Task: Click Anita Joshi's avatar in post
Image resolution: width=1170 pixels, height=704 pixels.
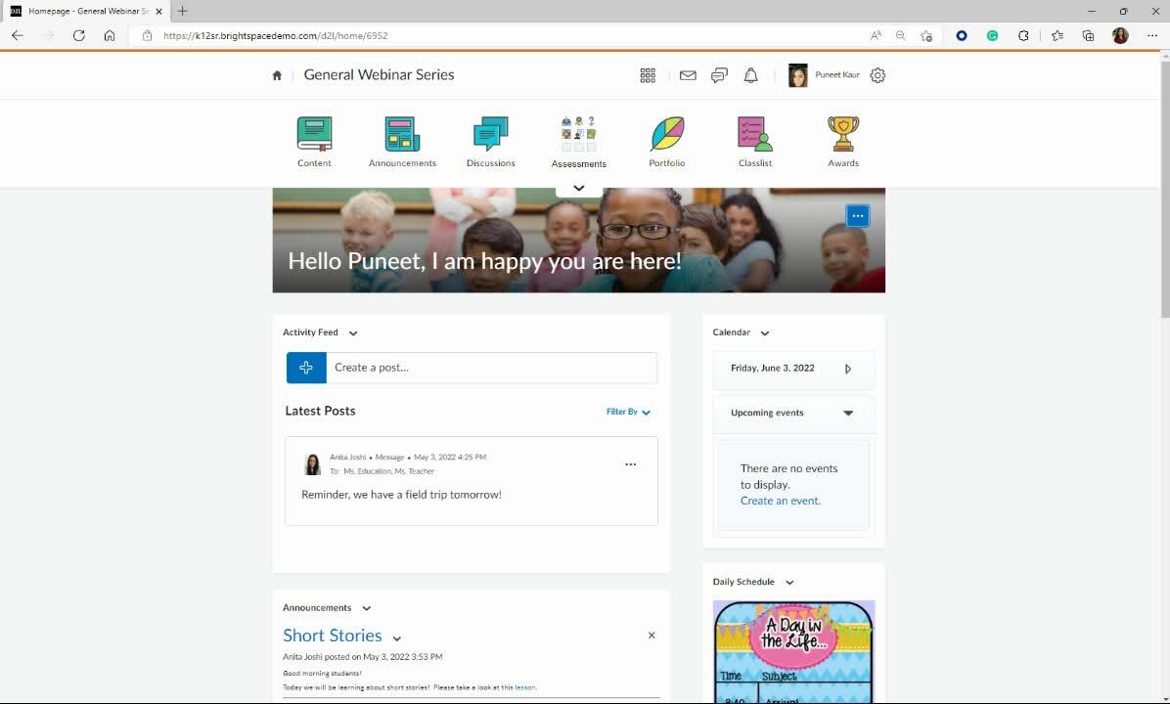Action: click(x=313, y=463)
